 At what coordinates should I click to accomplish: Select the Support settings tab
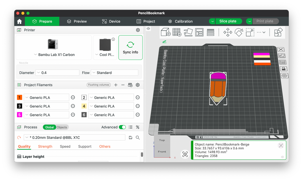[85, 146]
